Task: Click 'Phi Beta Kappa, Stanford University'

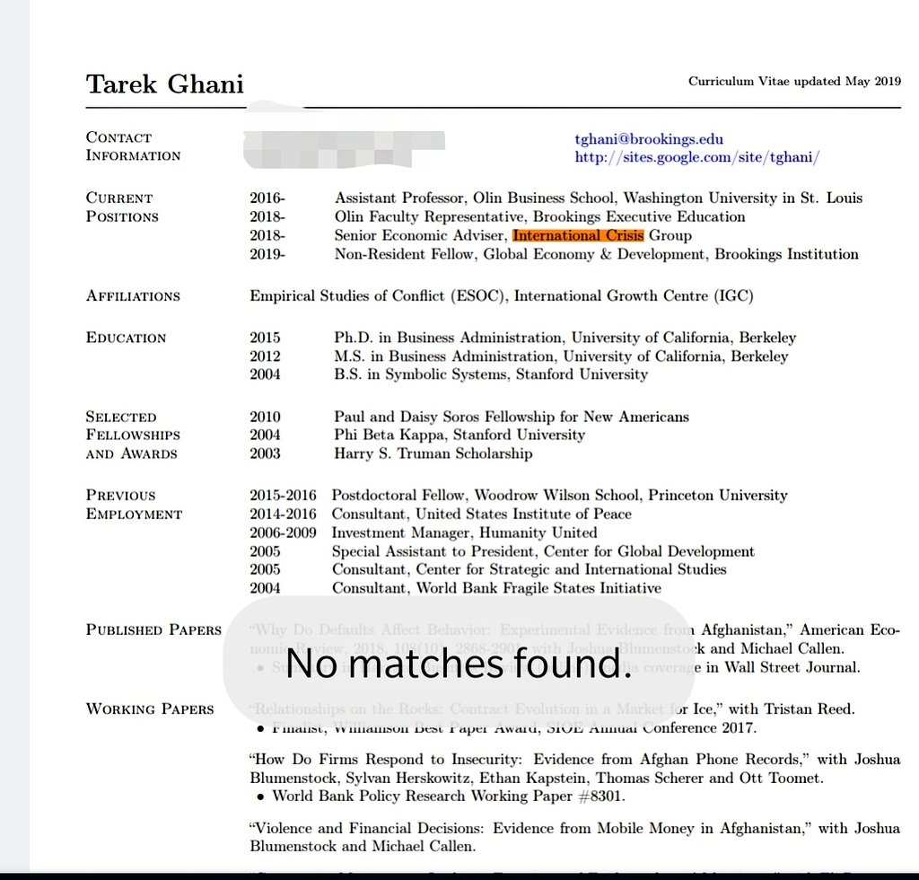Action: pyautogui.click(x=459, y=435)
